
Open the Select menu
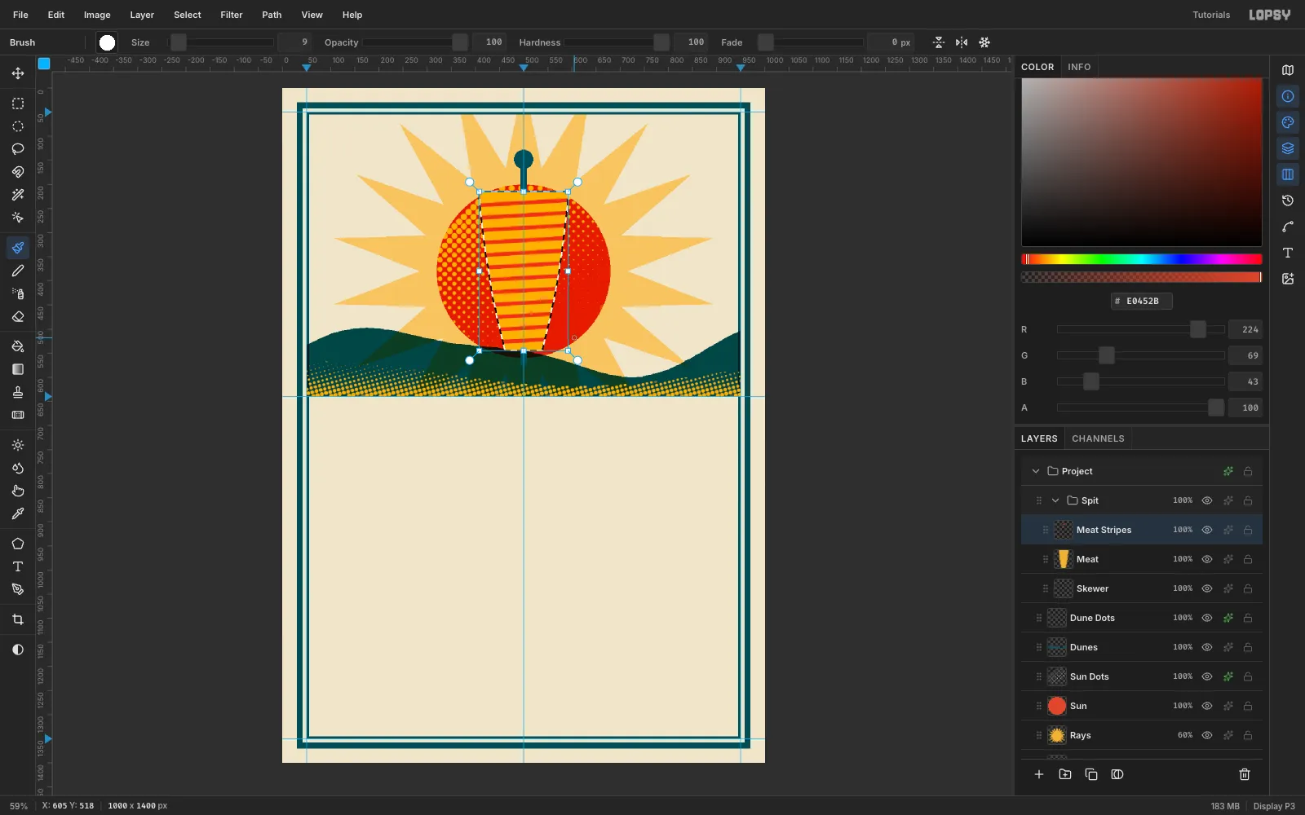click(188, 15)
